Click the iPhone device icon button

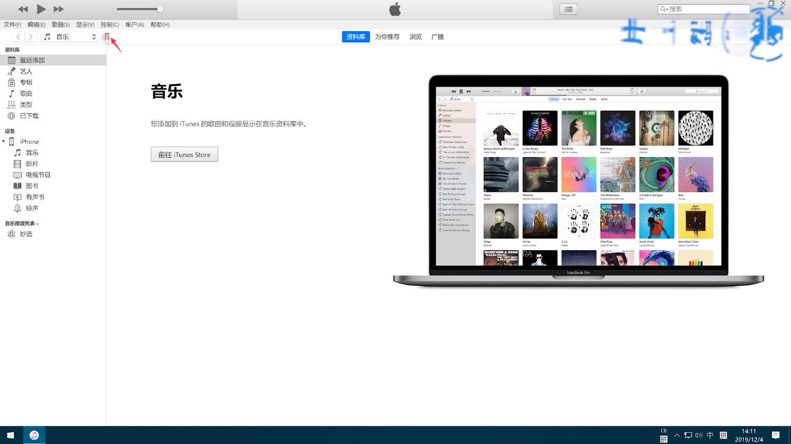click(107, 37)
